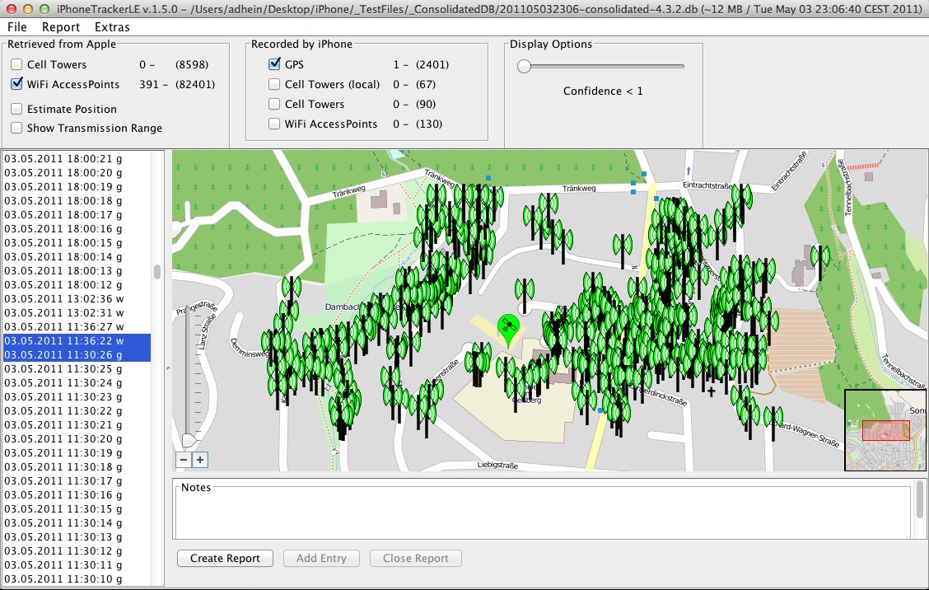Select highlighted entry 03.05.2011 11:30:26 g
929x590 pixels.
pos(77,354)
